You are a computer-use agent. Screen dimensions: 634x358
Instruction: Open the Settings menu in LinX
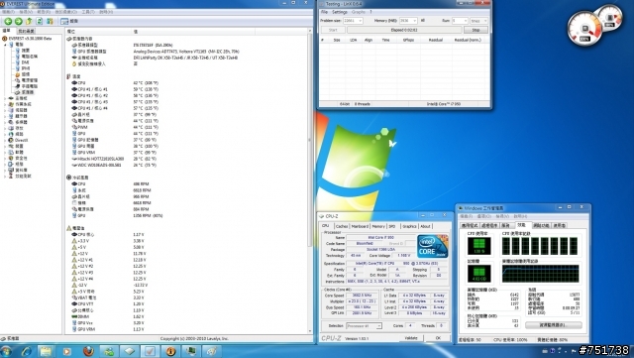[340, 12]
